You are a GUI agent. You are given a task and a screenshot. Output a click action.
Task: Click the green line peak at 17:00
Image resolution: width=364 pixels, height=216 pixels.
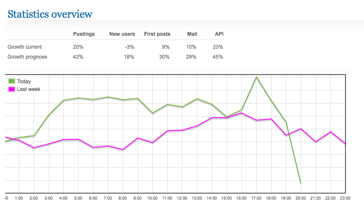click(x=257, y=77)
